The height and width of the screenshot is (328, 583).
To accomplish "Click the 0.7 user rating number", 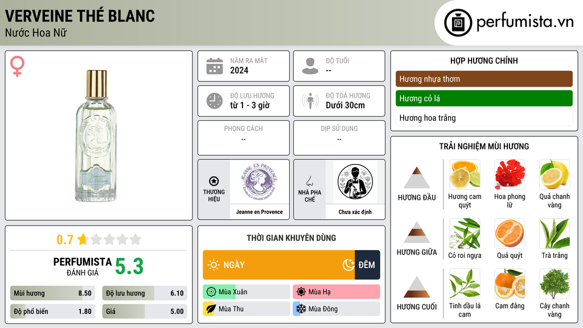I will (65, 240).
